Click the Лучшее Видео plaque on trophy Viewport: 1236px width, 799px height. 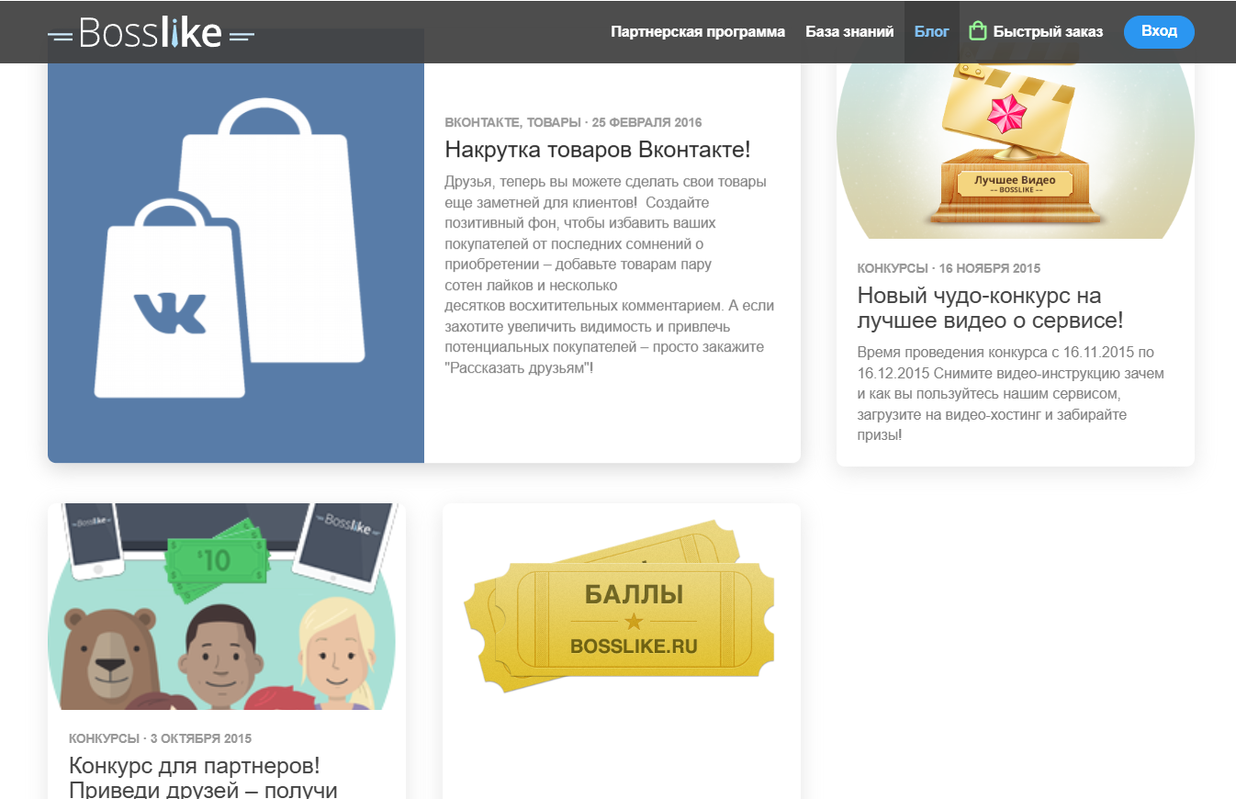tap(1015, 184)
